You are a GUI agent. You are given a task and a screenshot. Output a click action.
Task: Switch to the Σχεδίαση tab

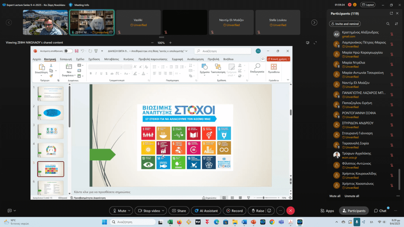(94, 59)
